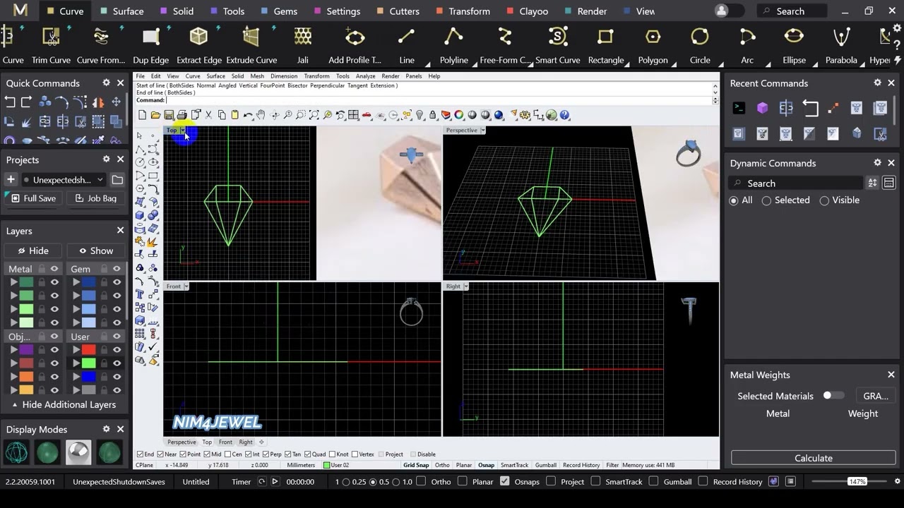Open the Add Profile tool
Image resolution: width=904 pixels, height=508 pixels.
(x=355, y=45)
